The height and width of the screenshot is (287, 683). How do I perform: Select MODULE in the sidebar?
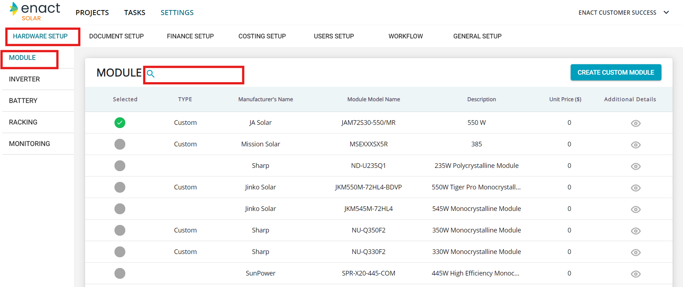click(x=22, y=58)
